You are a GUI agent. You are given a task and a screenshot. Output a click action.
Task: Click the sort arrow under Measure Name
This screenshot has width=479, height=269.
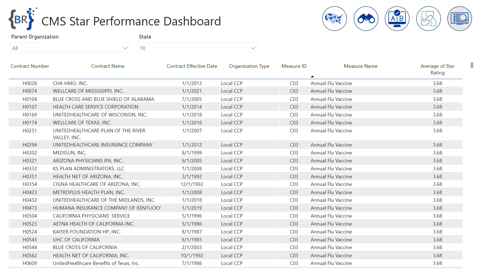point(312,77)
